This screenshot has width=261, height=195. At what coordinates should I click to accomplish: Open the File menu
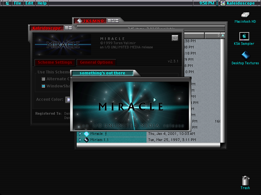[18, 3]
